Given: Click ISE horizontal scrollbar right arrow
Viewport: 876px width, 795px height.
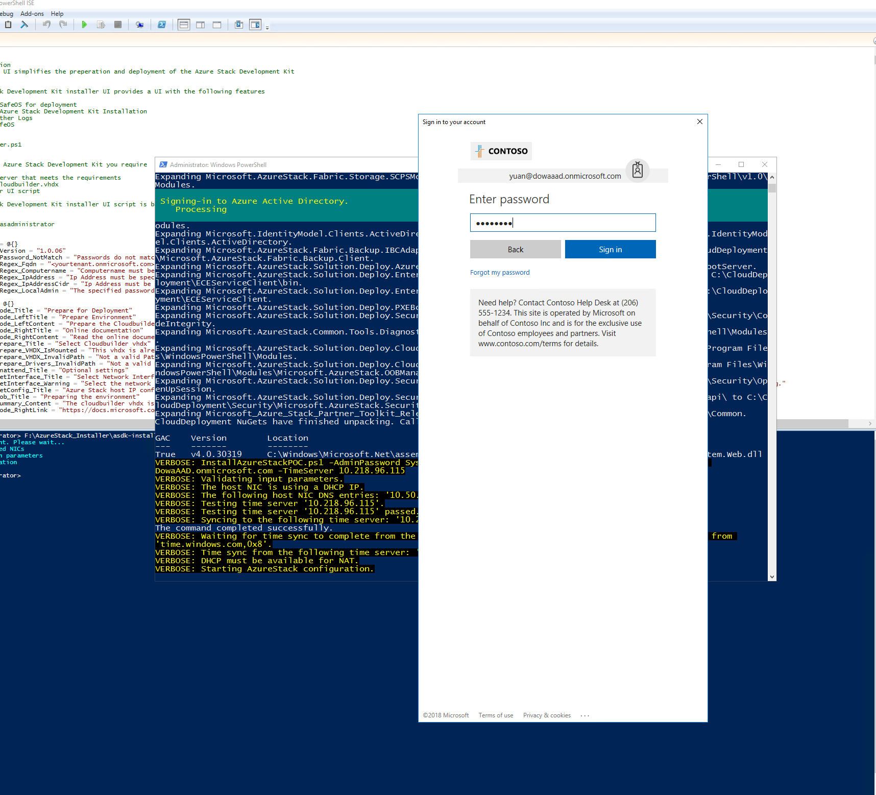Looking at the screenshot, I should [x=870, y=424].
